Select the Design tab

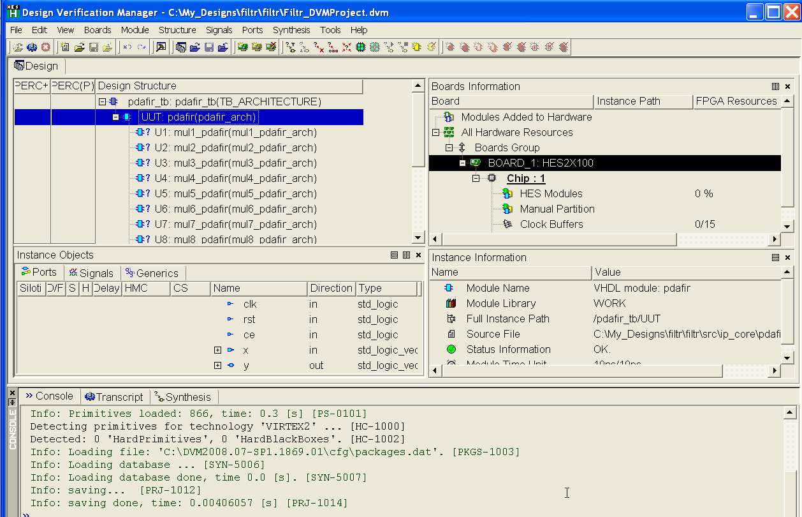(36, 66)
